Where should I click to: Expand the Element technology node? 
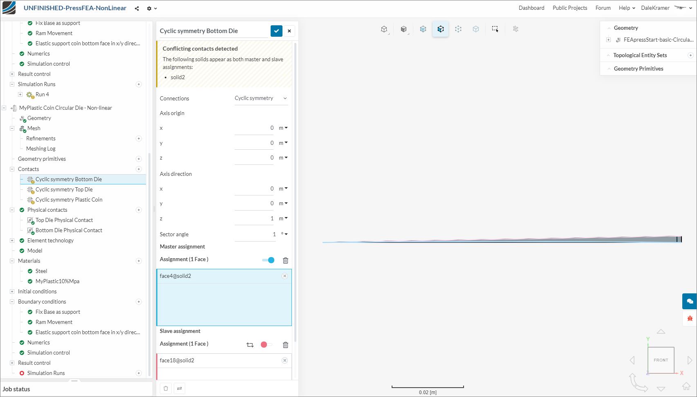tap(12, 241)
